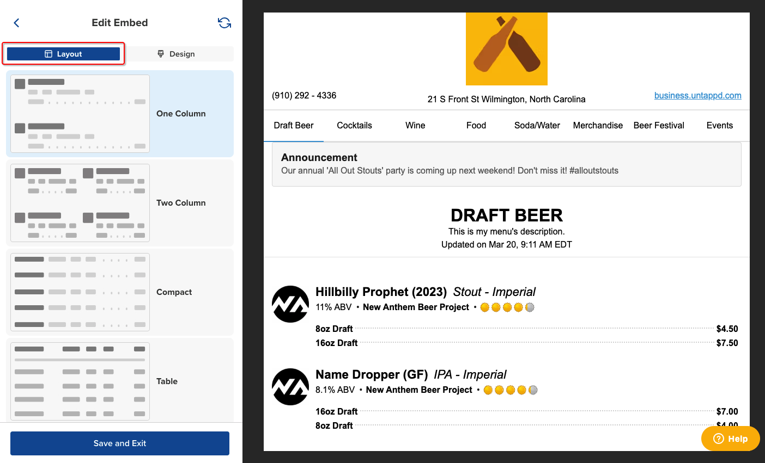Click the rating caps for Hillbilly Prophet
The image size is (765, 463).
point(507,307)
